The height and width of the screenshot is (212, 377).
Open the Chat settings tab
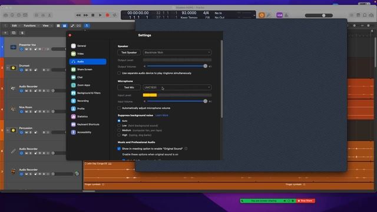(88, 77)
